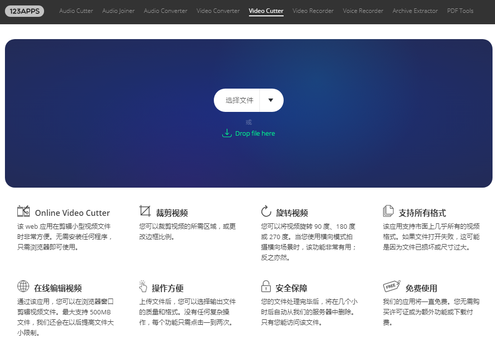Click the hand gesture icon beside 操作方便
Image resolution: width=495 pixels, height=353 pixels.
pyautogui.click(x=144, y=286)
